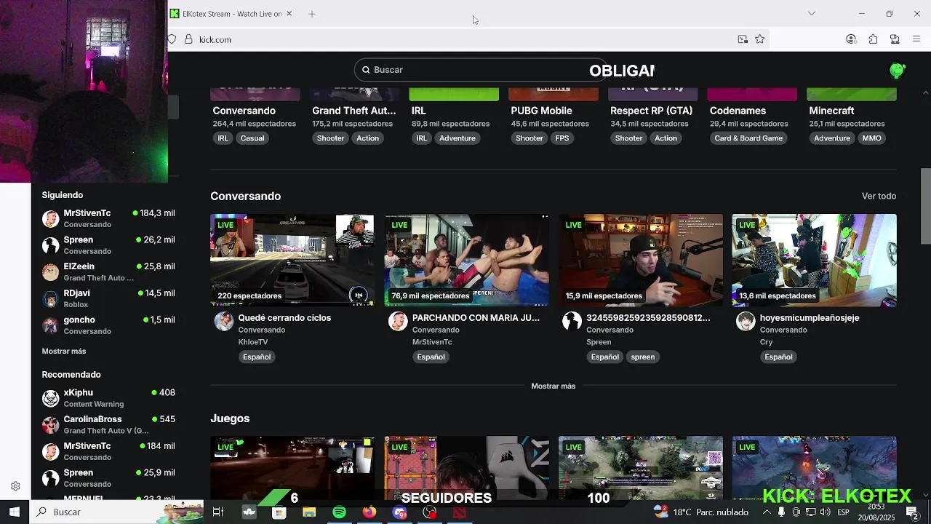Select the MMO tag under Minecraft

click(x=871, y=138)
